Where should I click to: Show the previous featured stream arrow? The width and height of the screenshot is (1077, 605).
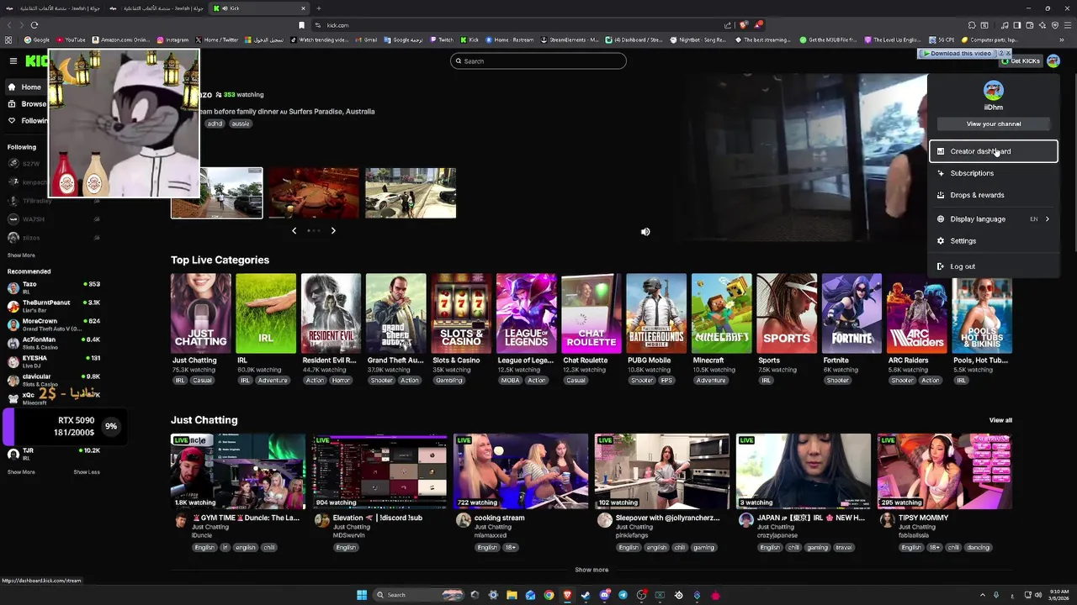294,230
